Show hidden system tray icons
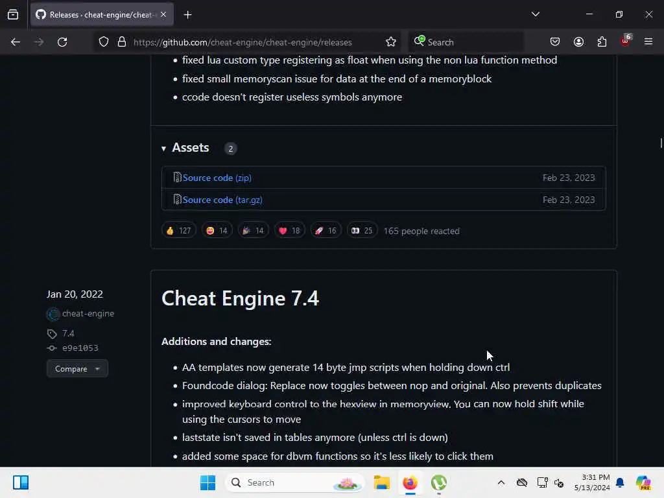The width and height of the screenshot is (664, 498). [501, 482]
